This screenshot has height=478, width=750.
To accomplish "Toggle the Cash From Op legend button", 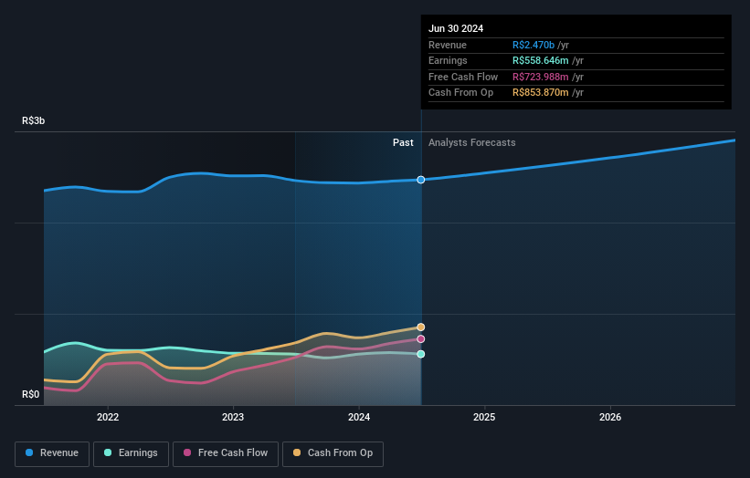I will [333, 453].
